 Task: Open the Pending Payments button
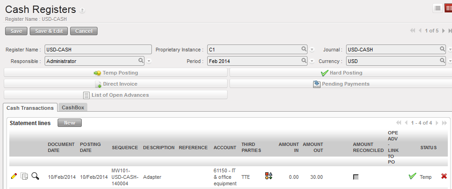coord(341,84)
